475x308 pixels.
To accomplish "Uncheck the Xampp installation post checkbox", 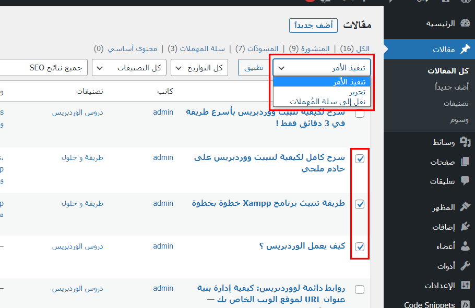I will (360, 204).
